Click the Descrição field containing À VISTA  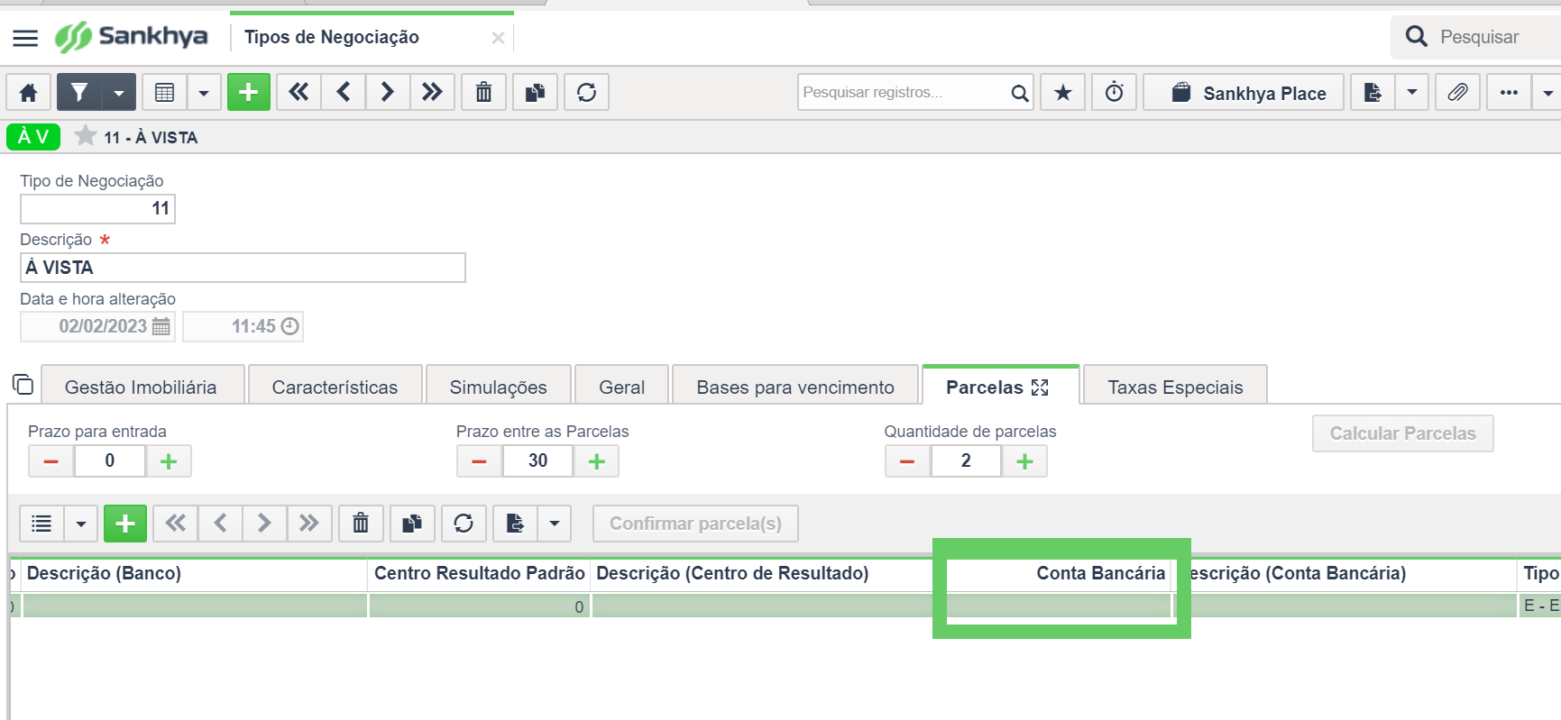click(243, 268)
